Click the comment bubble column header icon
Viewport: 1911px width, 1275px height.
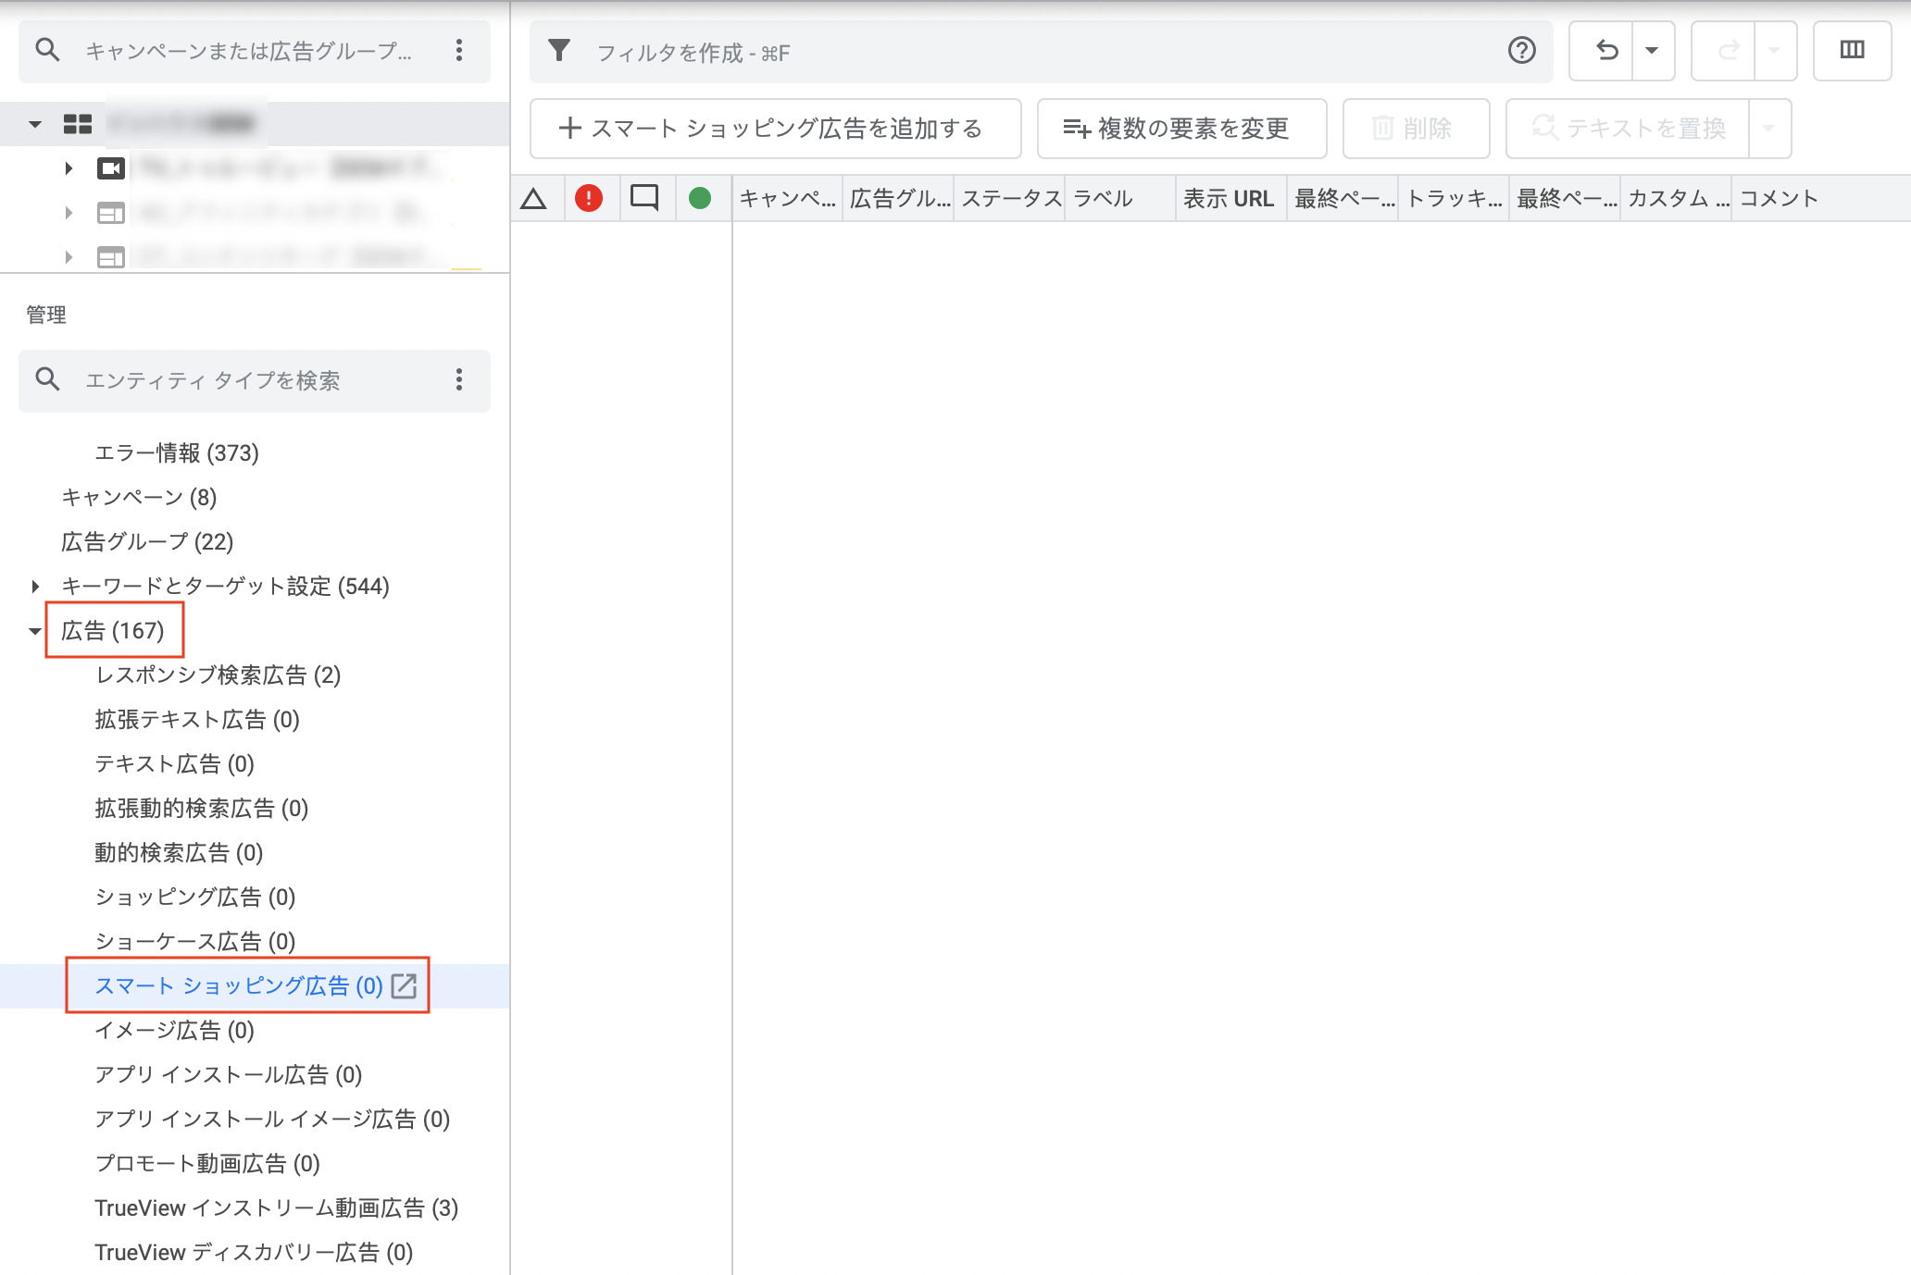[644, 198]
